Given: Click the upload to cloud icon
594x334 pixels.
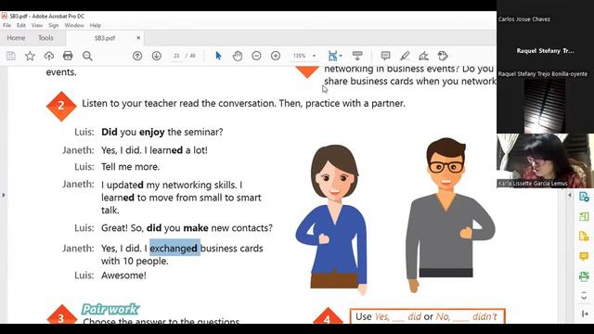Looking at the screenshot, I should (x=49, y=56).
